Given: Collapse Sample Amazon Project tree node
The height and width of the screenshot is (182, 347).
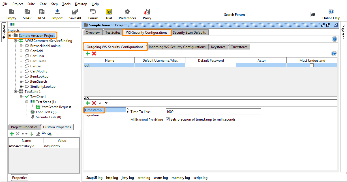Looking at the screenshot, I should point(10,36).
